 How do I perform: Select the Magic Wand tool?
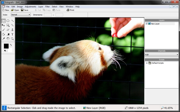(12, 21)
